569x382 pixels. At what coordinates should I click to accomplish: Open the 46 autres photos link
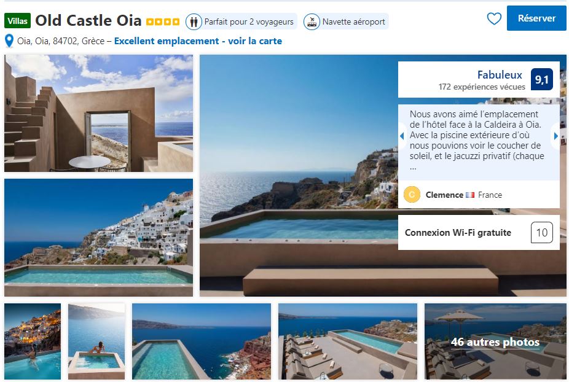tap(495, 342)
